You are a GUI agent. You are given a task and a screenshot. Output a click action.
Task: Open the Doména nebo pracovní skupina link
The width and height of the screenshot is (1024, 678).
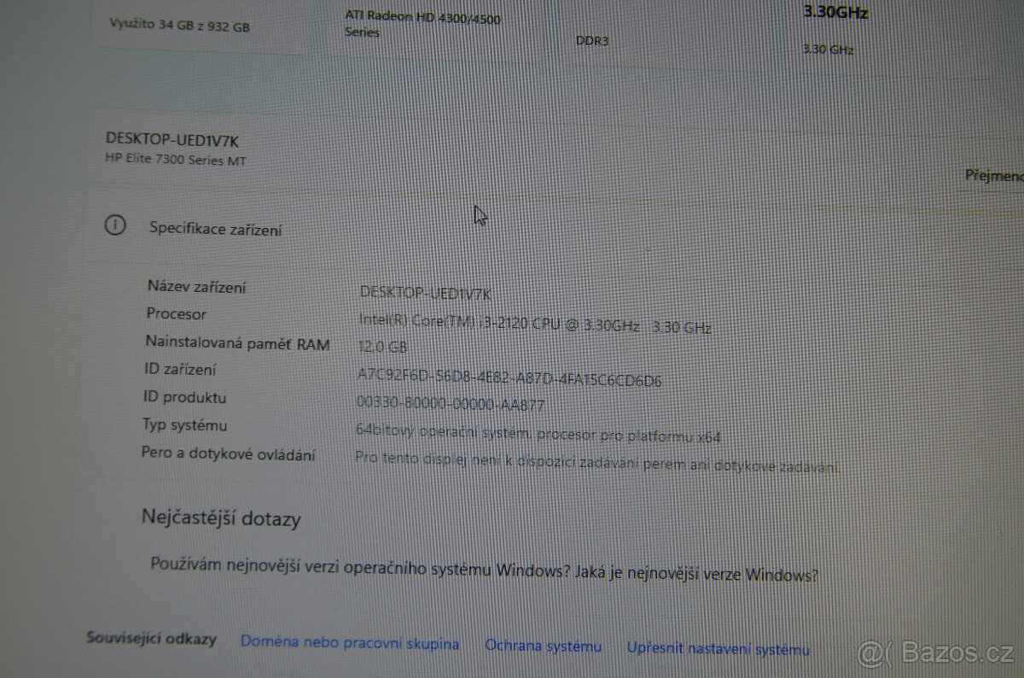[x=351, y=643]
